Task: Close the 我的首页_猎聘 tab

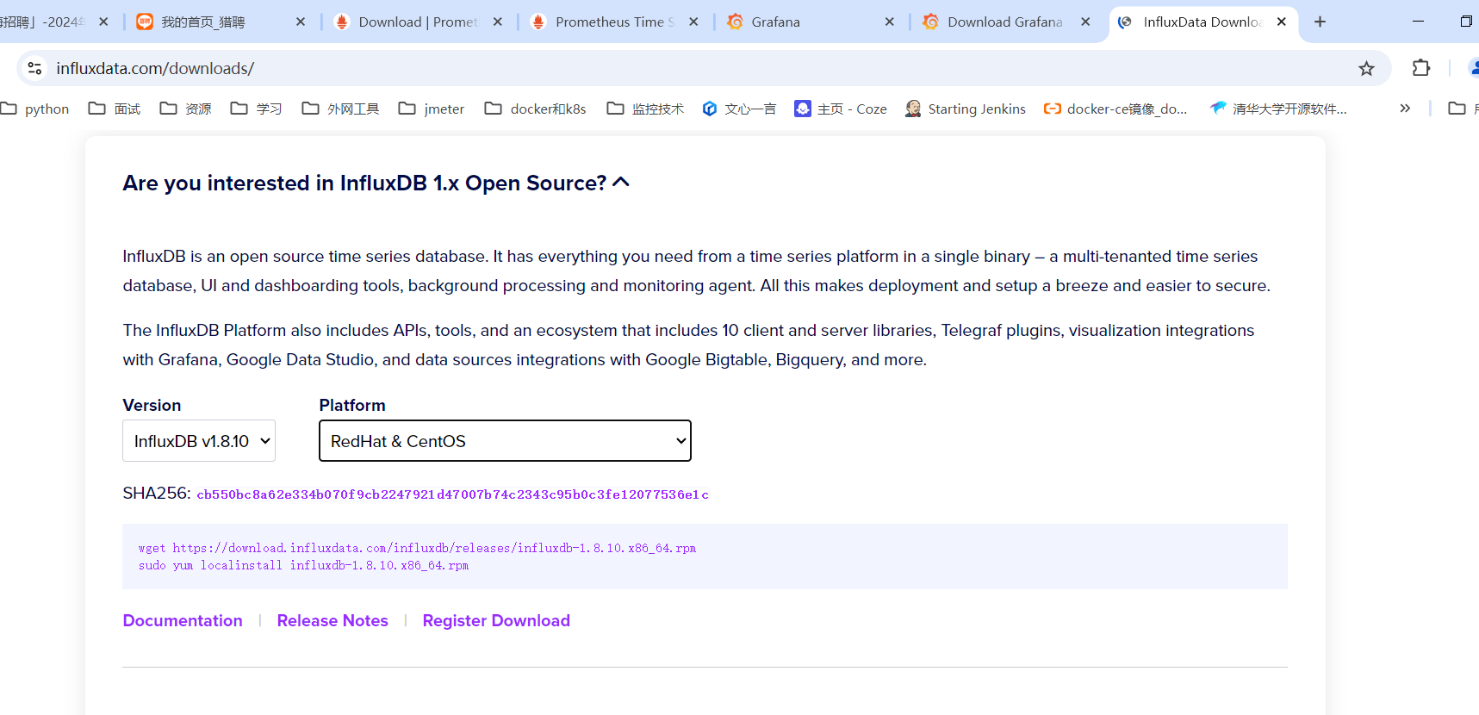Action: 300,22
